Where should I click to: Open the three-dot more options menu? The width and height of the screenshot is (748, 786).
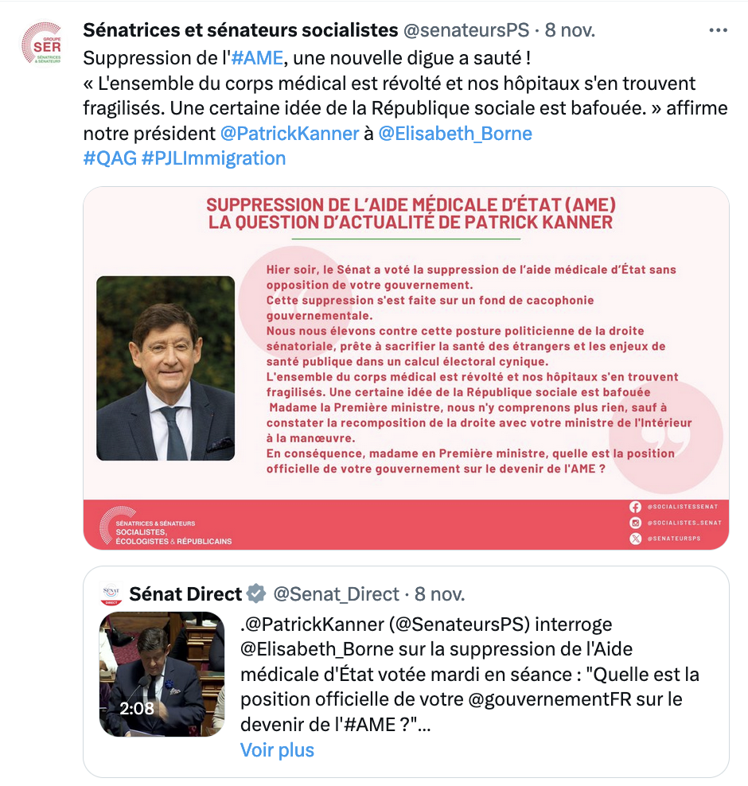tap(718, 30)
